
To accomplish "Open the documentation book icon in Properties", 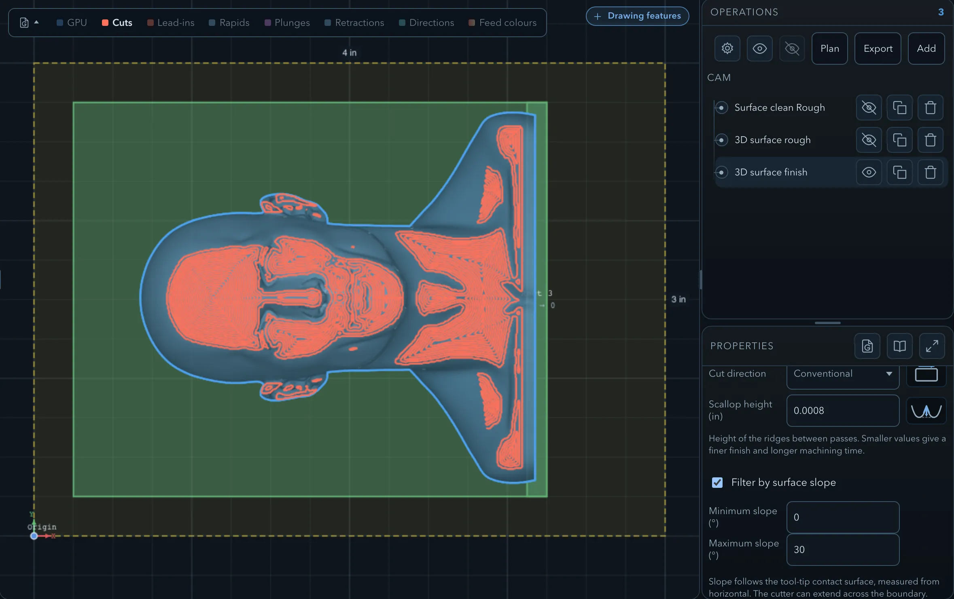I will [x=900, y=346].
